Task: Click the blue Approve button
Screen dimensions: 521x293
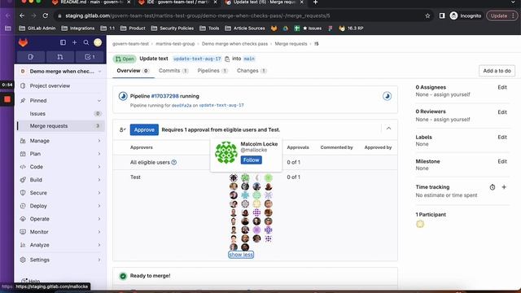Action: pos(144,130)
